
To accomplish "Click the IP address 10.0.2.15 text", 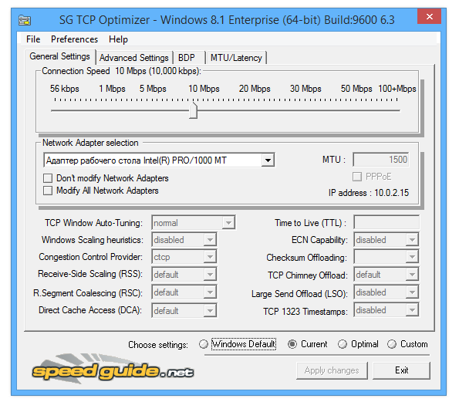I will pyautogui.click(x=369, y=193).
